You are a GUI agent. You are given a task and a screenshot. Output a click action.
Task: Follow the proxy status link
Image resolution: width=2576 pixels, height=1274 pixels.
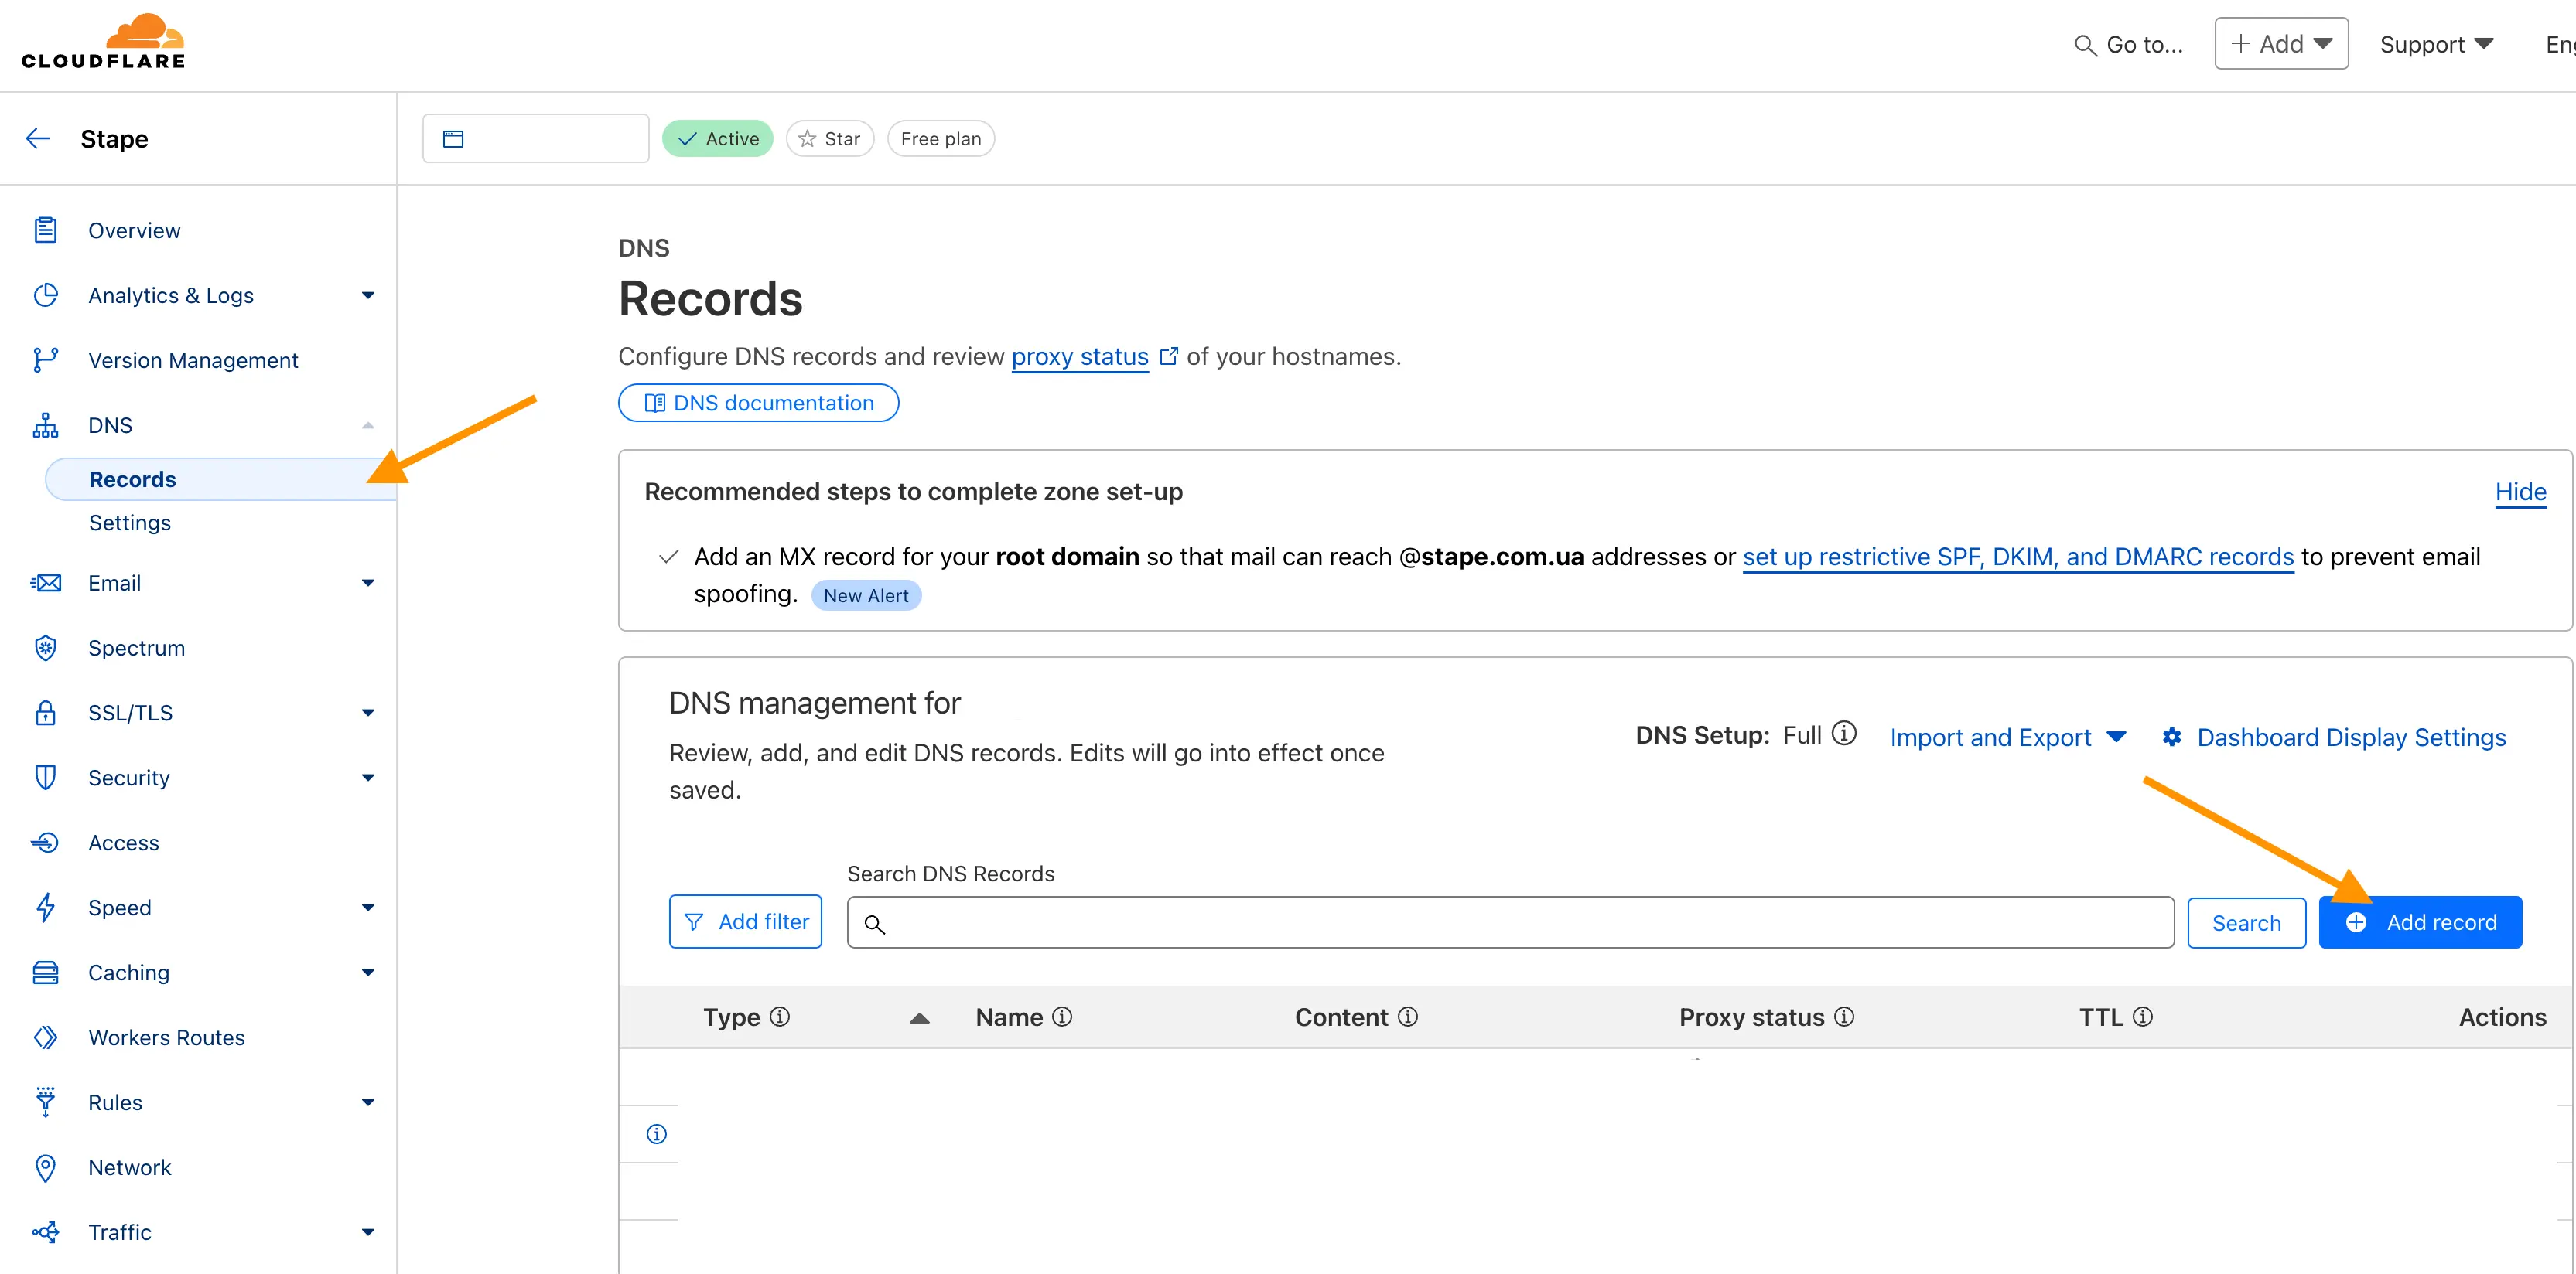point(1080,356)
